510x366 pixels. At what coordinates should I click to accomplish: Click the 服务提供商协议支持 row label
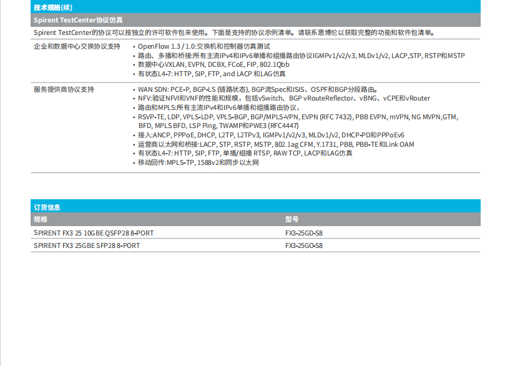[64, 89]
